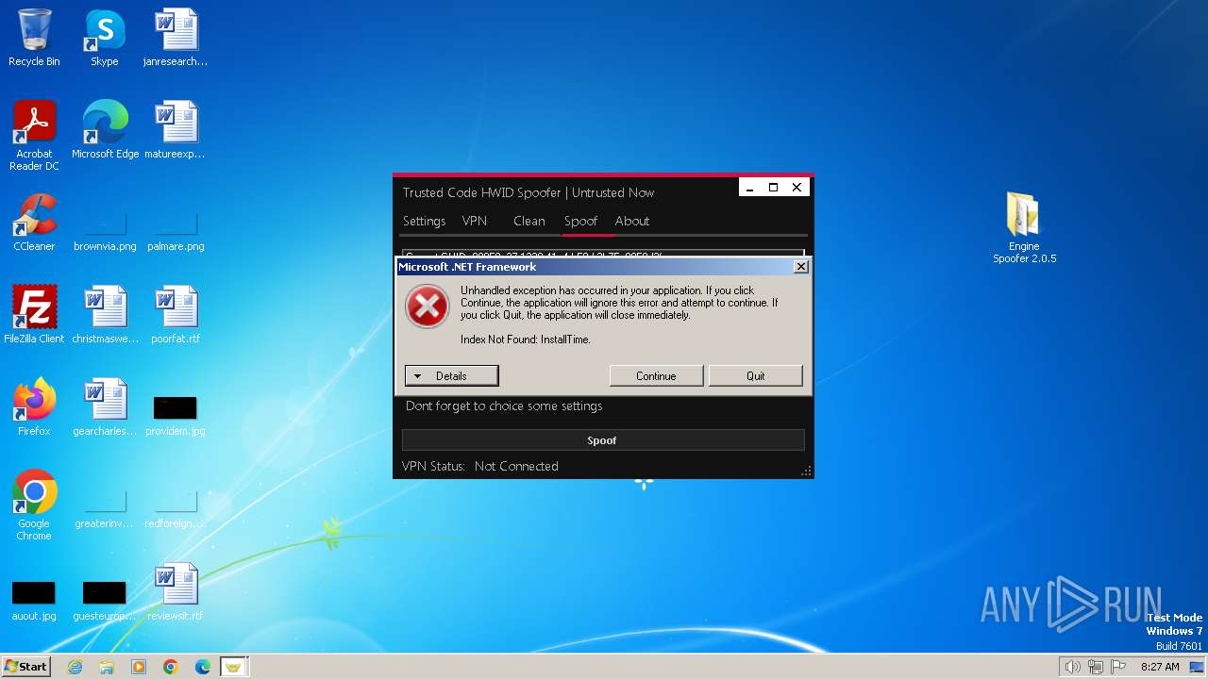The width and height of the screenshot is (1208, 679).
Task: Open the matureexp Word document
Action: point(176,130)
